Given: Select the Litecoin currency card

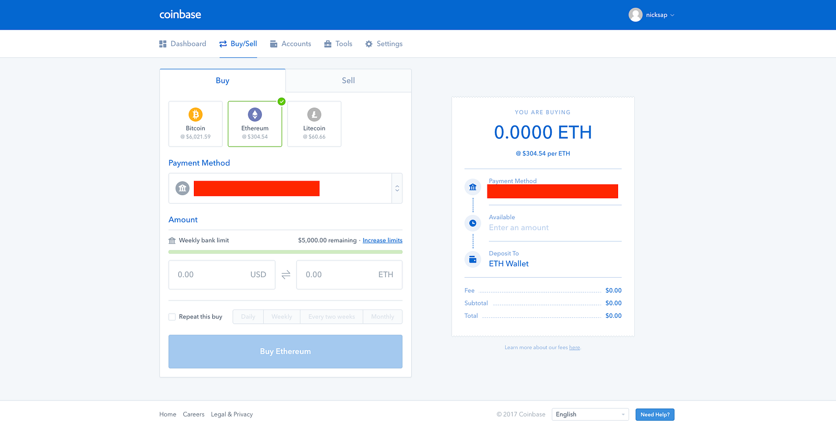Looking at the screenshot, I should pos(314,124).
